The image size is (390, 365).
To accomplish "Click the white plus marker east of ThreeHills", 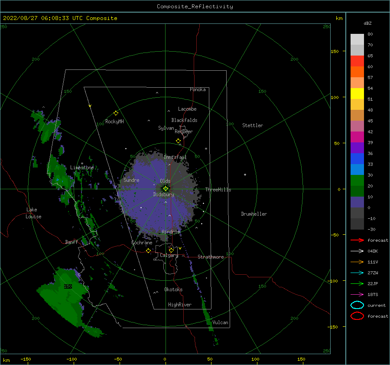I will (x=245, y=174).
